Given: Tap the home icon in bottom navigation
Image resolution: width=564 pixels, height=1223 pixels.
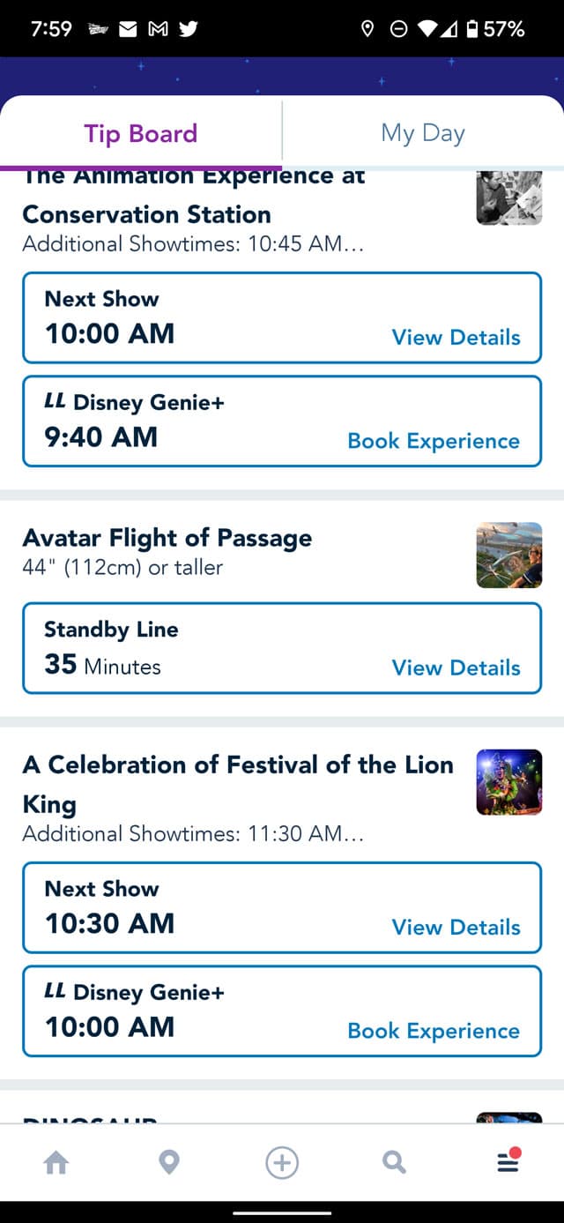Looking at the screenshot, I should pyautogui.click(x=56, y=1163).
